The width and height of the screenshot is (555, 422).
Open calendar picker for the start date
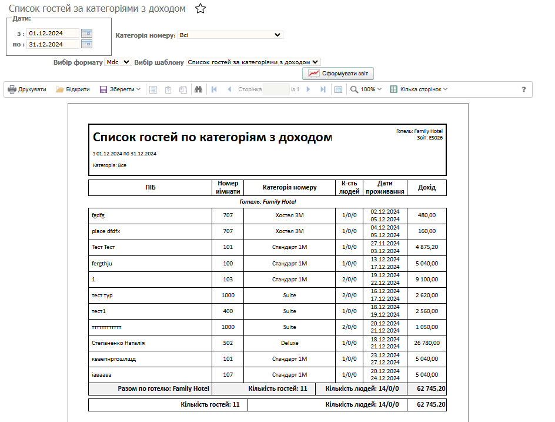tap(86, 34)
